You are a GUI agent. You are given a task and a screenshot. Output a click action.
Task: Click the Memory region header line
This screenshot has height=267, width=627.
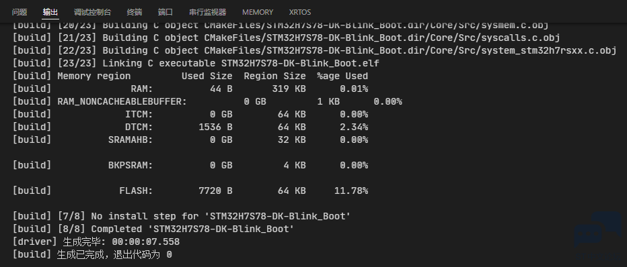coord(190,76)
